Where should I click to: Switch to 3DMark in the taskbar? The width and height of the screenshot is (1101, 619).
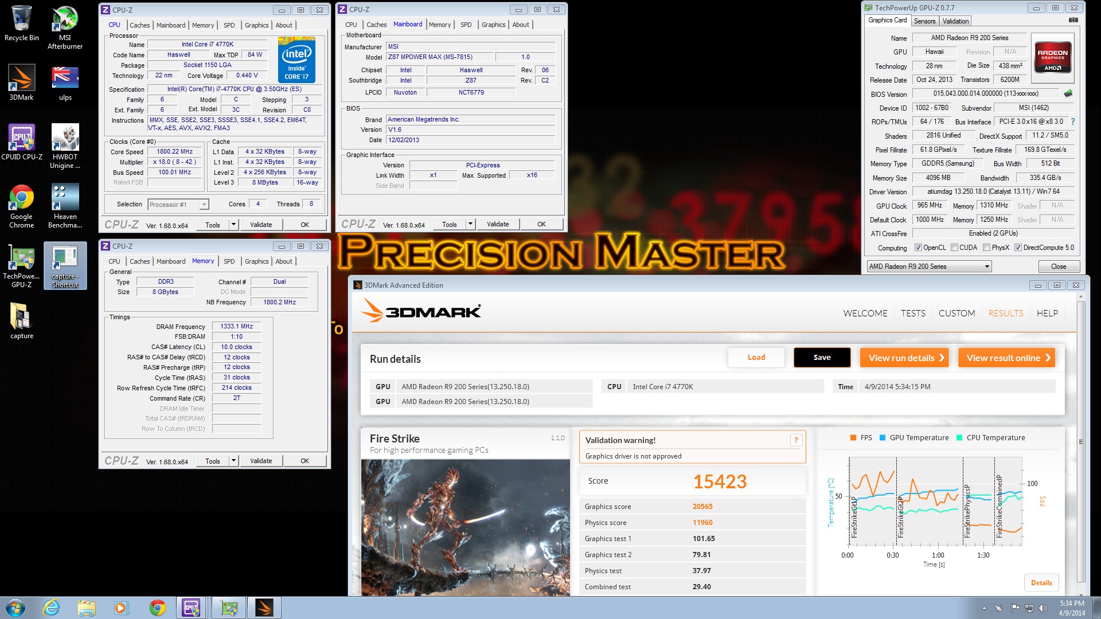coord(264,608)
